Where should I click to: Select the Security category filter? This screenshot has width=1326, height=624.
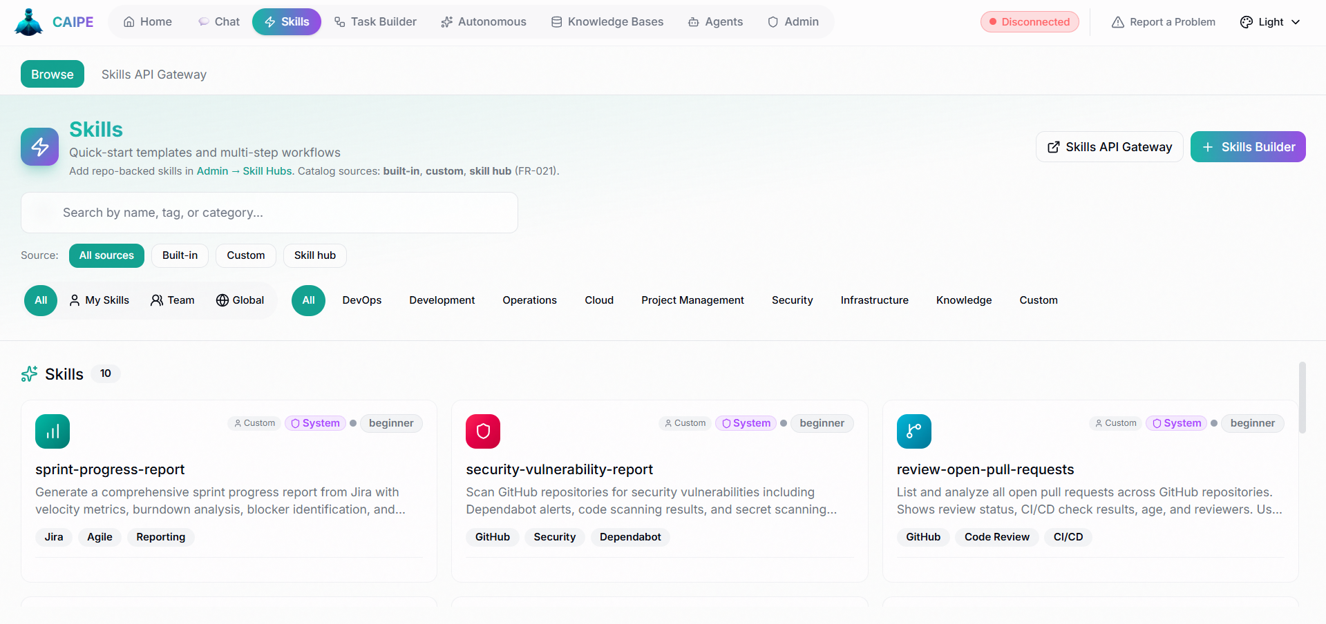click(x=792, y=300)
